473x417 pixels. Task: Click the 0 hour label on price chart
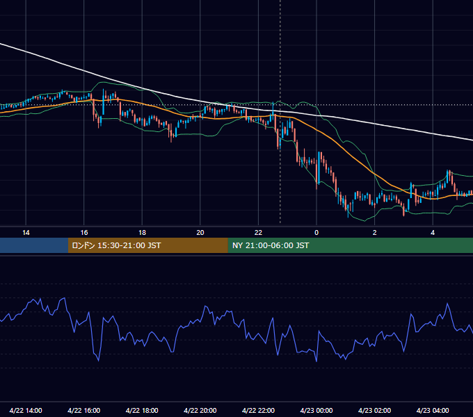(316, 233)
